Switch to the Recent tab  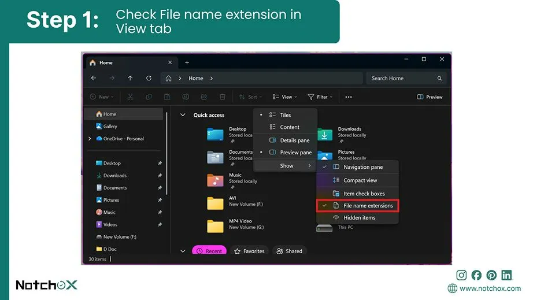(209, 251)
